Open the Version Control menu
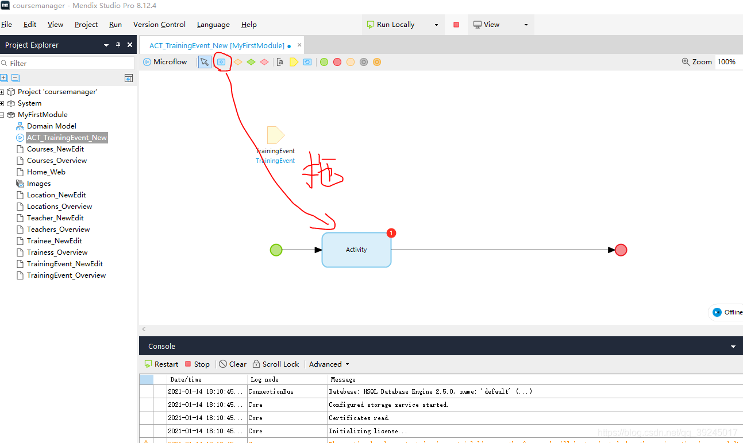 [159, 25]
